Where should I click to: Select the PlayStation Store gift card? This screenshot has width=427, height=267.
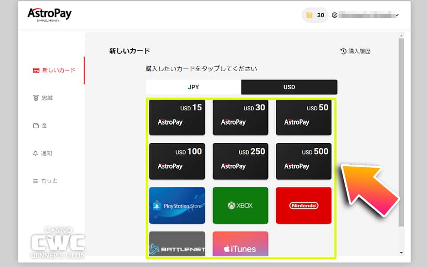[x=177, y=205]
